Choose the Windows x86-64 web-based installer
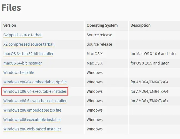Viewport: 180px width, 139px height. 35,101
